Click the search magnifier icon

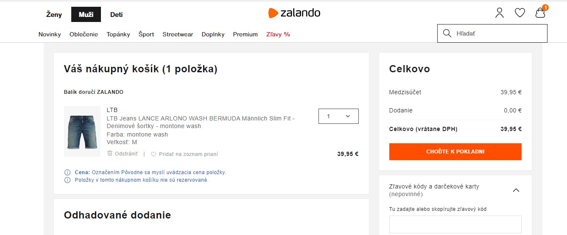click(x=447, y=33)
